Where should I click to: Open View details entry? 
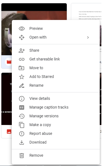pyautogui.click(x=56, y=98)
